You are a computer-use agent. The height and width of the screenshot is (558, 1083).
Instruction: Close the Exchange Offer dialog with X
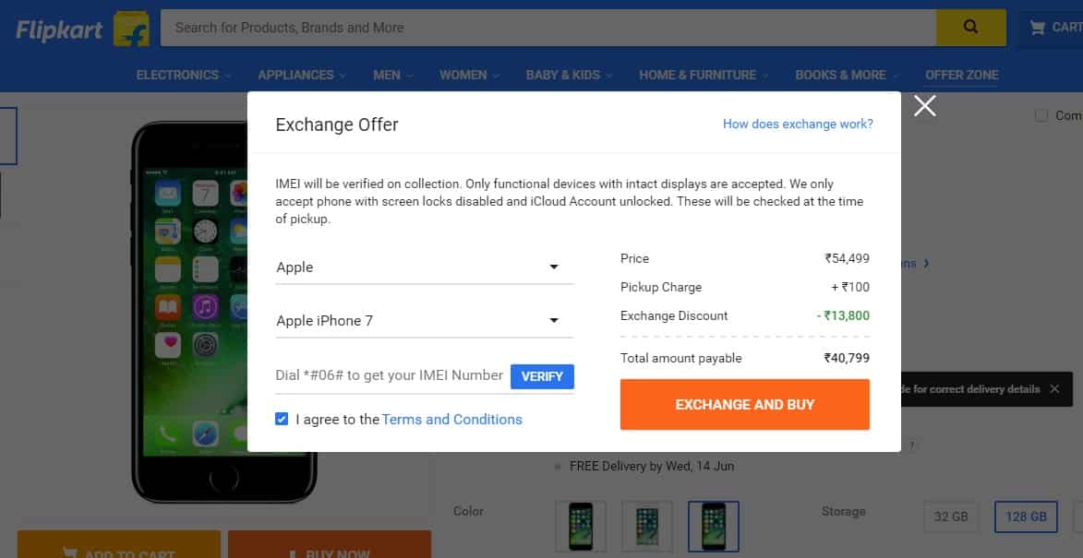click(924, 105)
